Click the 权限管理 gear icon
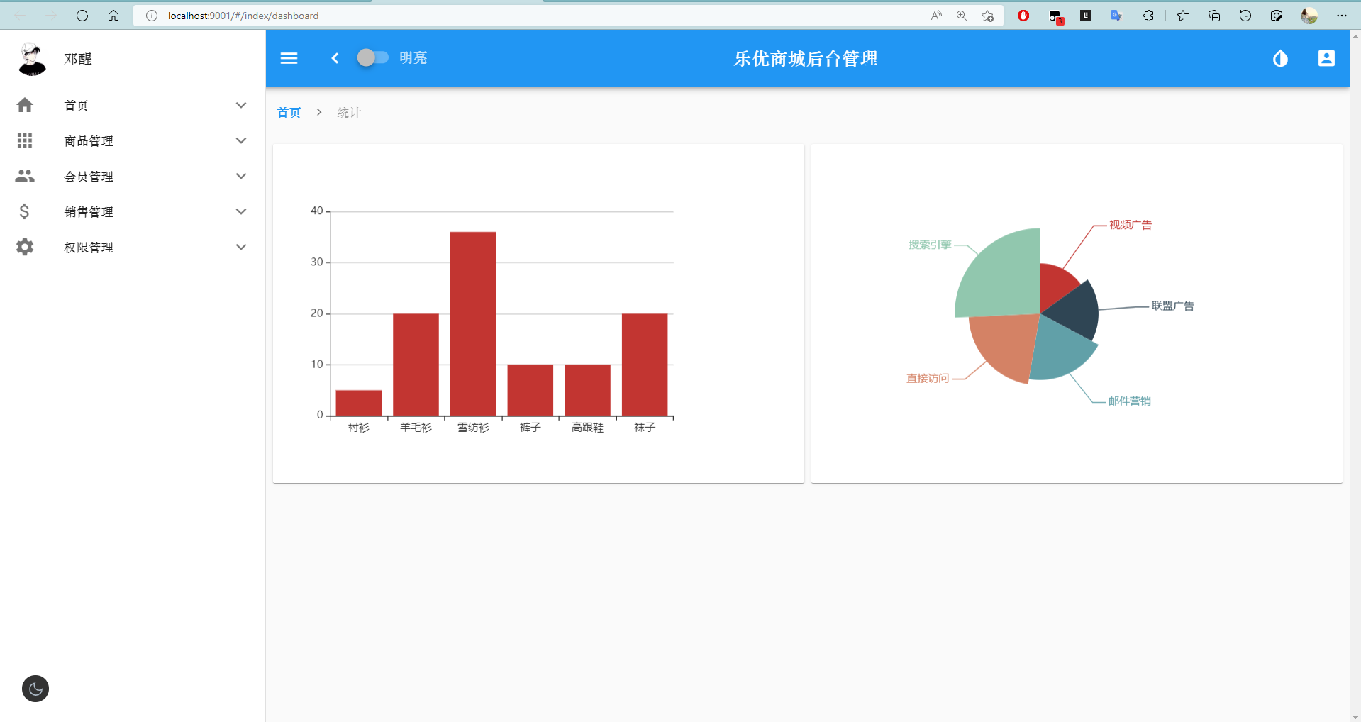Image resolution: width=1361 pixels, height=722 pixels. [25, 247]
